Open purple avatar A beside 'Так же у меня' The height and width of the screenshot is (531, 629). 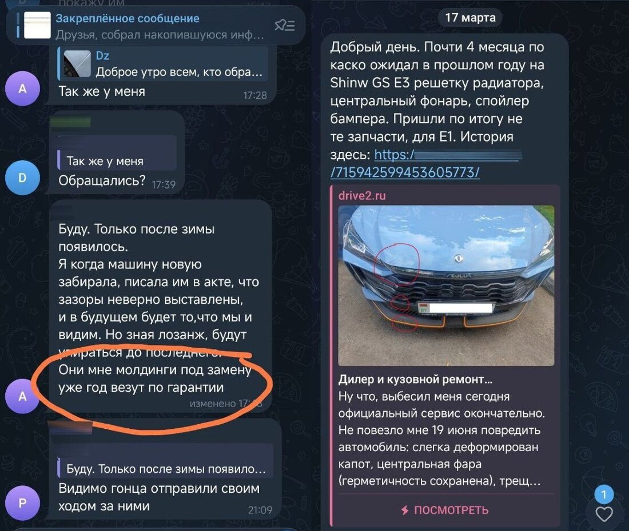point(22,88)
